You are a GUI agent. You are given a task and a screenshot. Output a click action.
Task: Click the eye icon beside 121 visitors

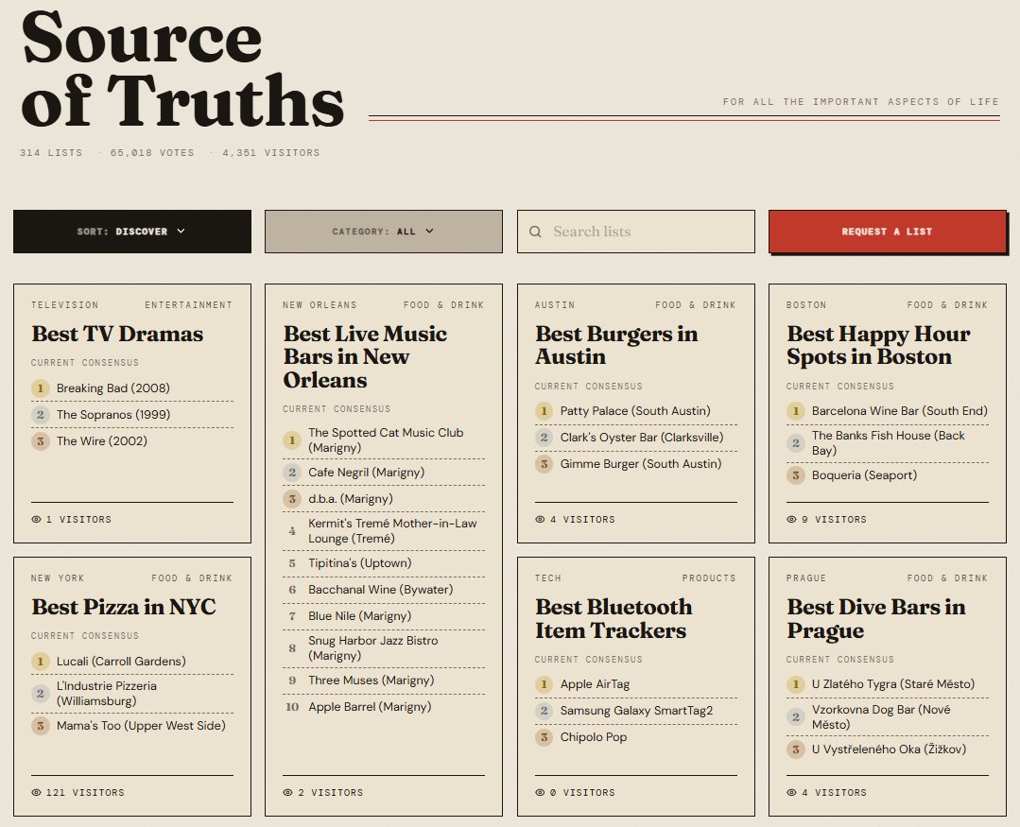click(37, 793)
